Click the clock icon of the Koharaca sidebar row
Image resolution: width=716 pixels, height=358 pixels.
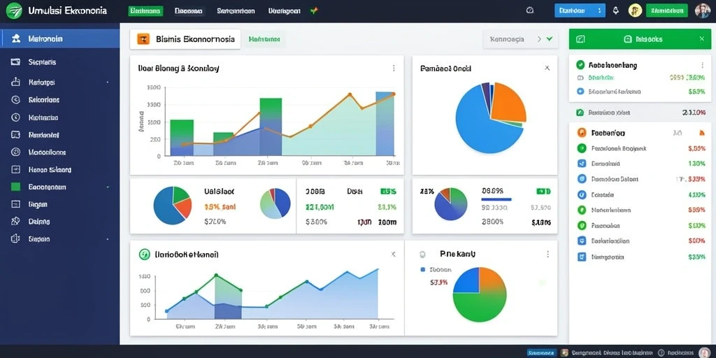point(15,117)
